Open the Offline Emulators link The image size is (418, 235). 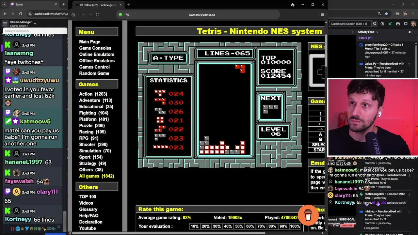tap(97, 61)
